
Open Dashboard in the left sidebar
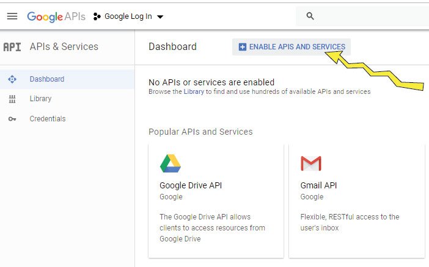[x=67, y=79]
